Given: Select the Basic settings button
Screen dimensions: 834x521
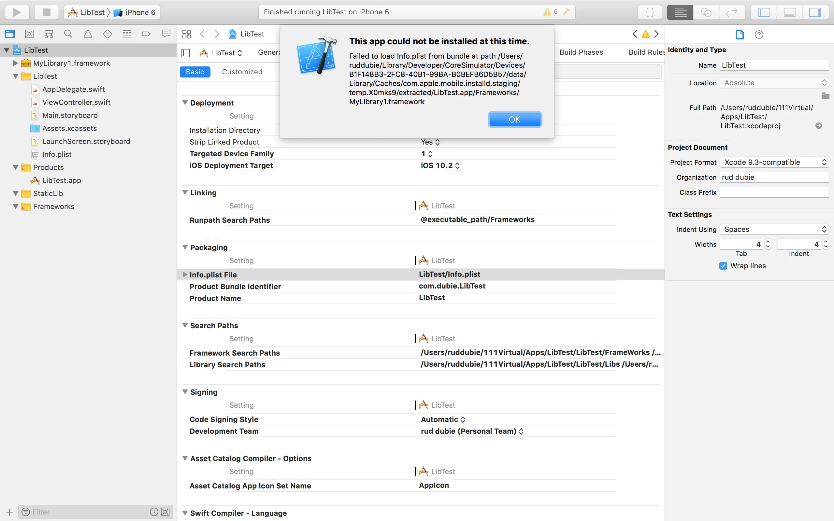Looking at the screenshot, I should click(195, 72).
